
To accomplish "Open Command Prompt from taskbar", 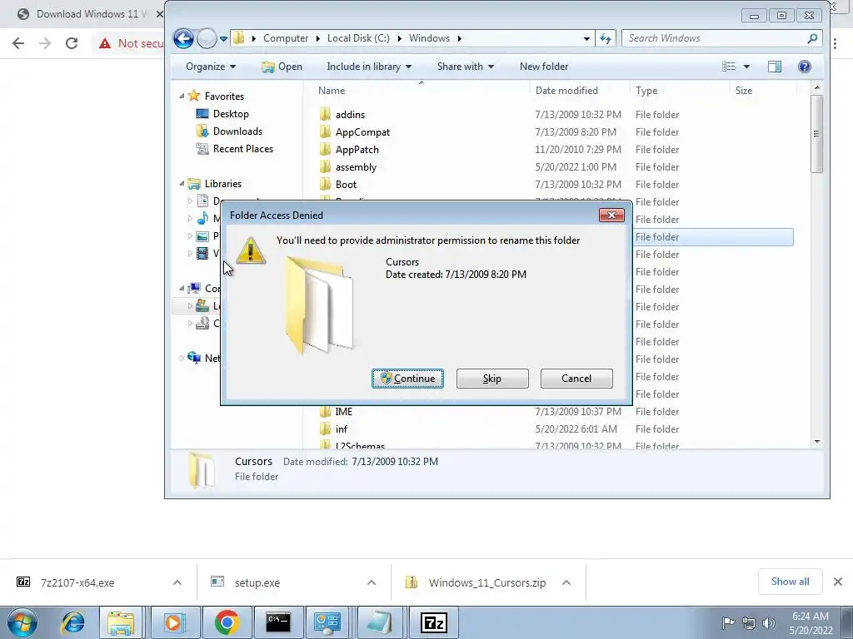I will (x=278, y=622).
